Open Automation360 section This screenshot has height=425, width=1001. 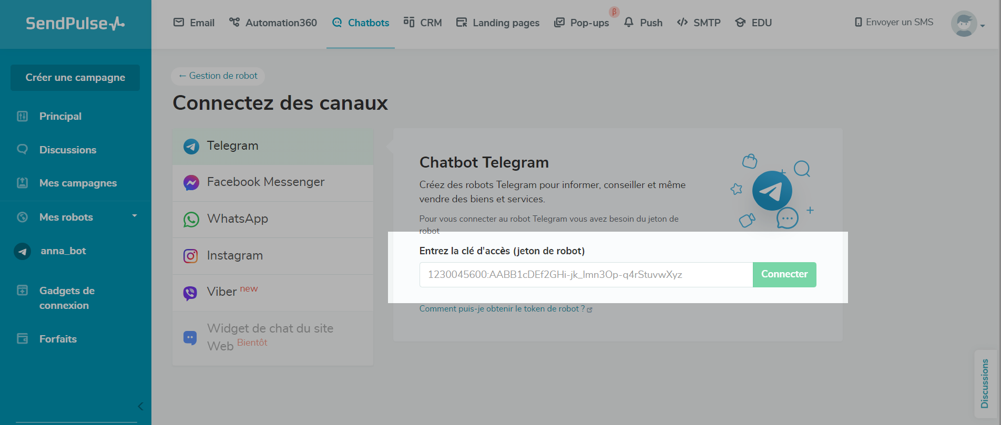[273, 23]
